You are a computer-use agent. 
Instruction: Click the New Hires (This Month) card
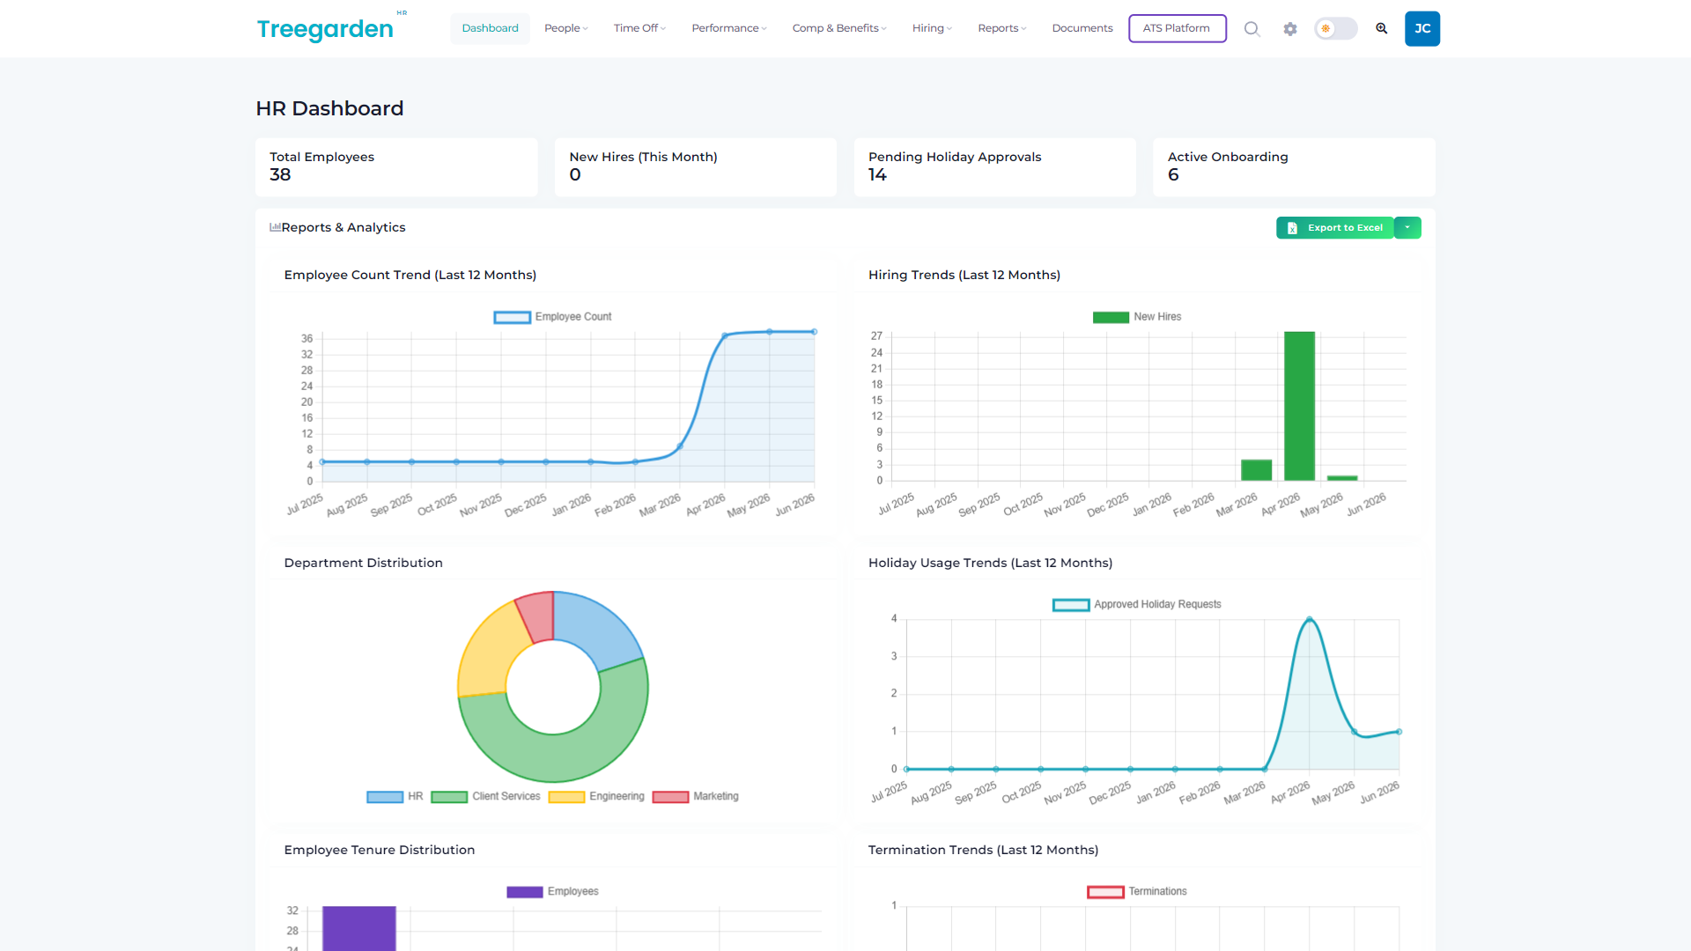pyautogui.click(x=696, y=167)
